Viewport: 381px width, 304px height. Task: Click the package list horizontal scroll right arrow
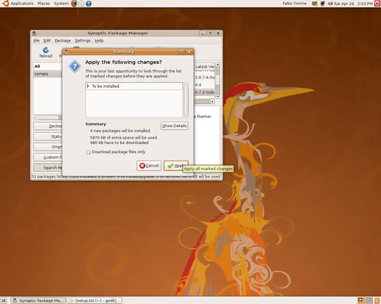point(212,102)
